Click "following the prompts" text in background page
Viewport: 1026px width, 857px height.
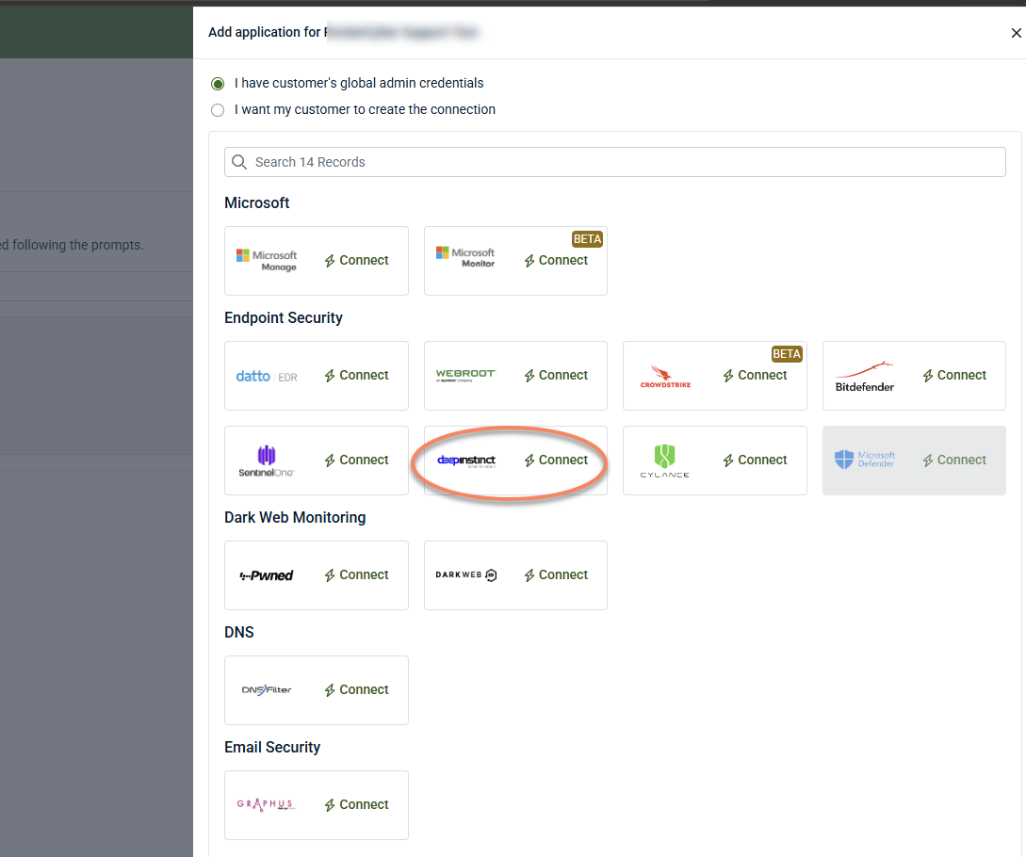77,245
